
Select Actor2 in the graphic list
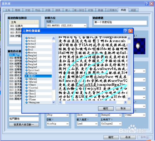[x=38, y=41]
